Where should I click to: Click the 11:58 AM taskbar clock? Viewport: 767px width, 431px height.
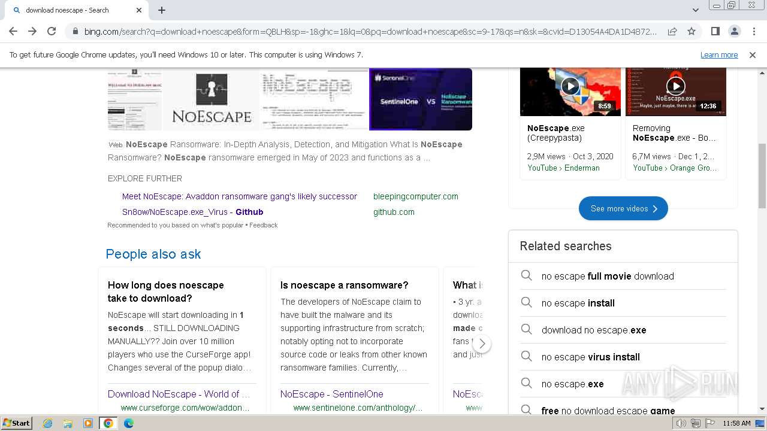point(736,423)
